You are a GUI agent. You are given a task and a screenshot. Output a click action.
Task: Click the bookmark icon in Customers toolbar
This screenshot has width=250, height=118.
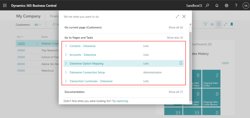pos(232,24)
